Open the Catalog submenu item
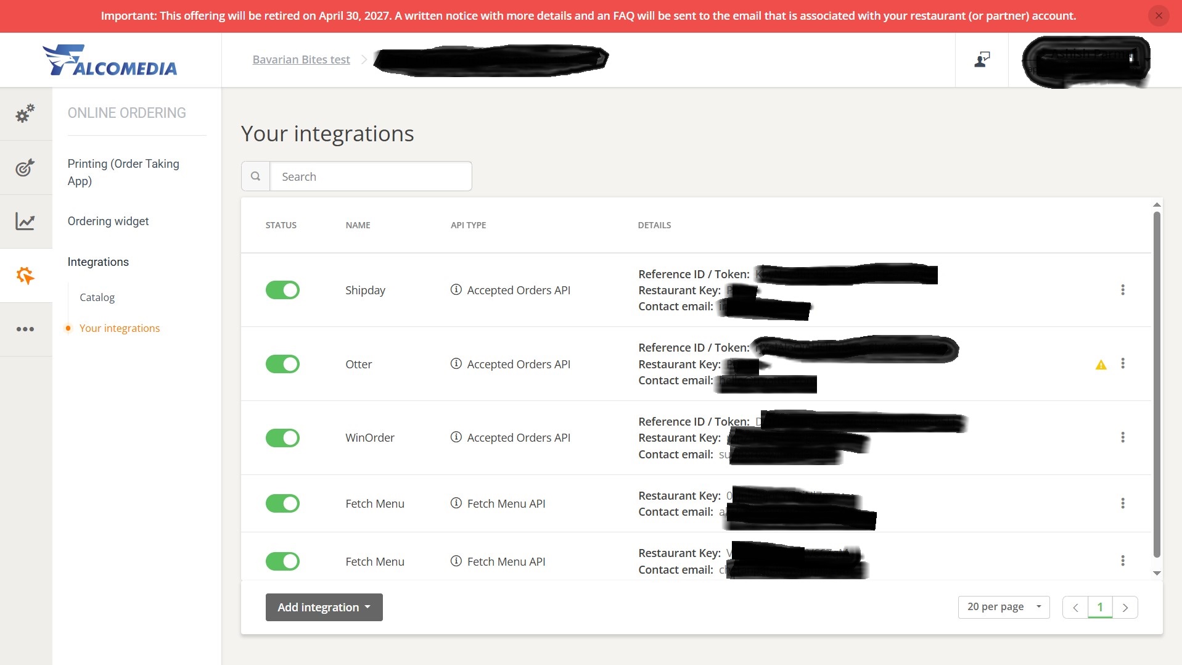This screenshot has width=1182, height=665. pos(97,297)
